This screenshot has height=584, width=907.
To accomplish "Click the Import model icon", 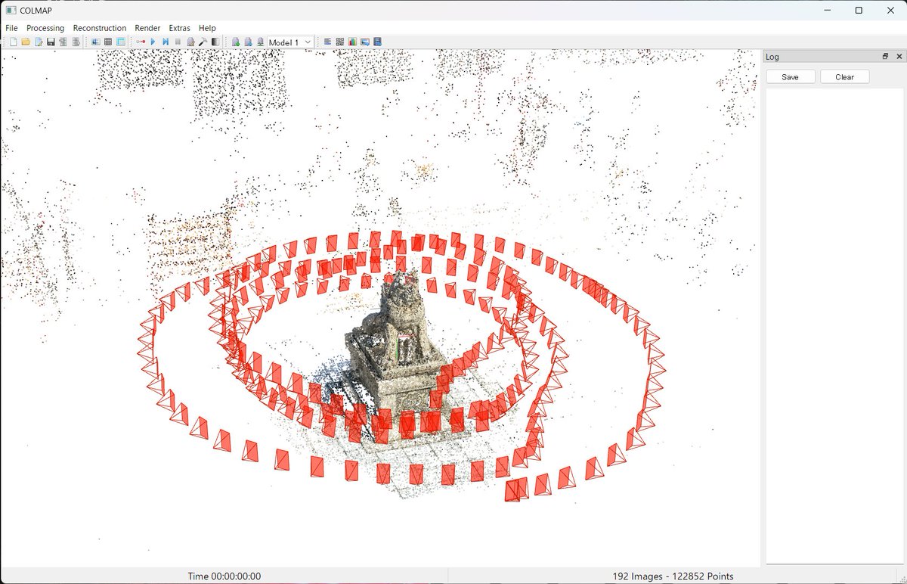I will click(x=63, y=42).
